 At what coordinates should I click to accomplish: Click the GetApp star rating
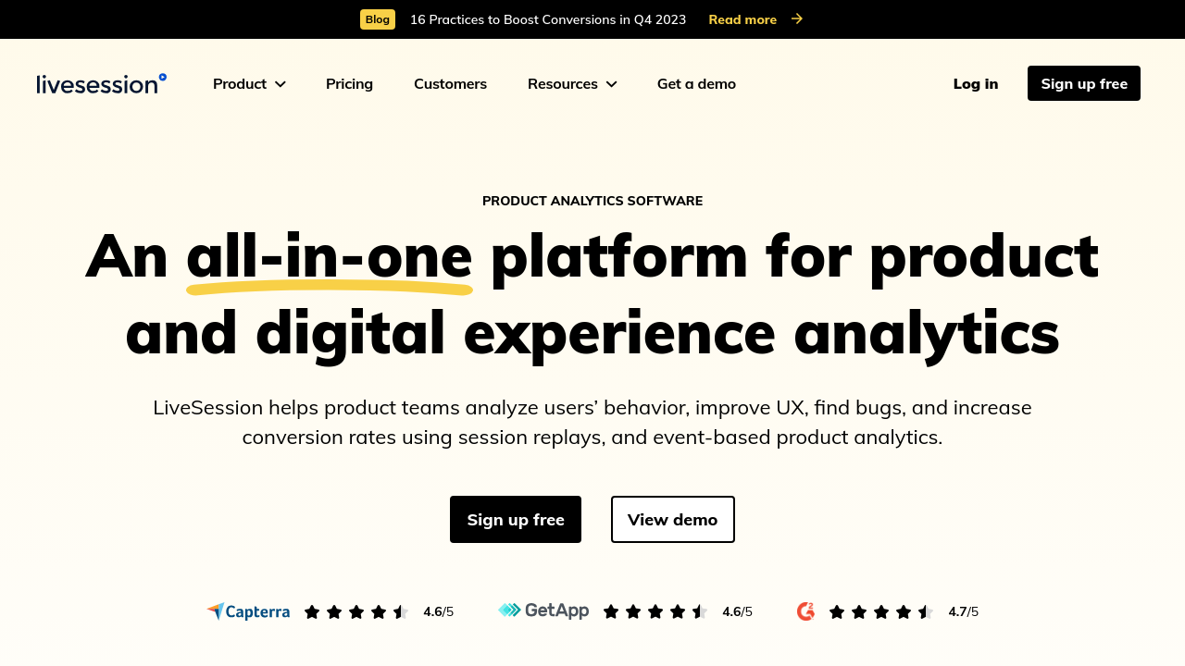point(655,611)
